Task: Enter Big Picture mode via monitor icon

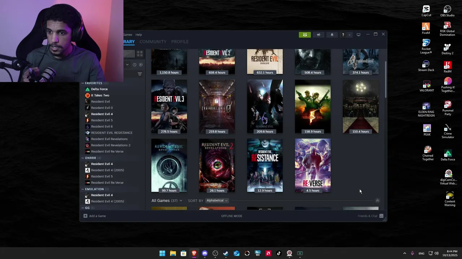Action: 358,35
